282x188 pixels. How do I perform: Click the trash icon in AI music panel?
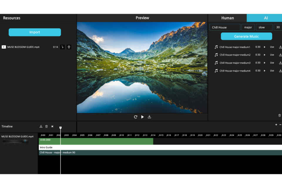coord(279,115)
